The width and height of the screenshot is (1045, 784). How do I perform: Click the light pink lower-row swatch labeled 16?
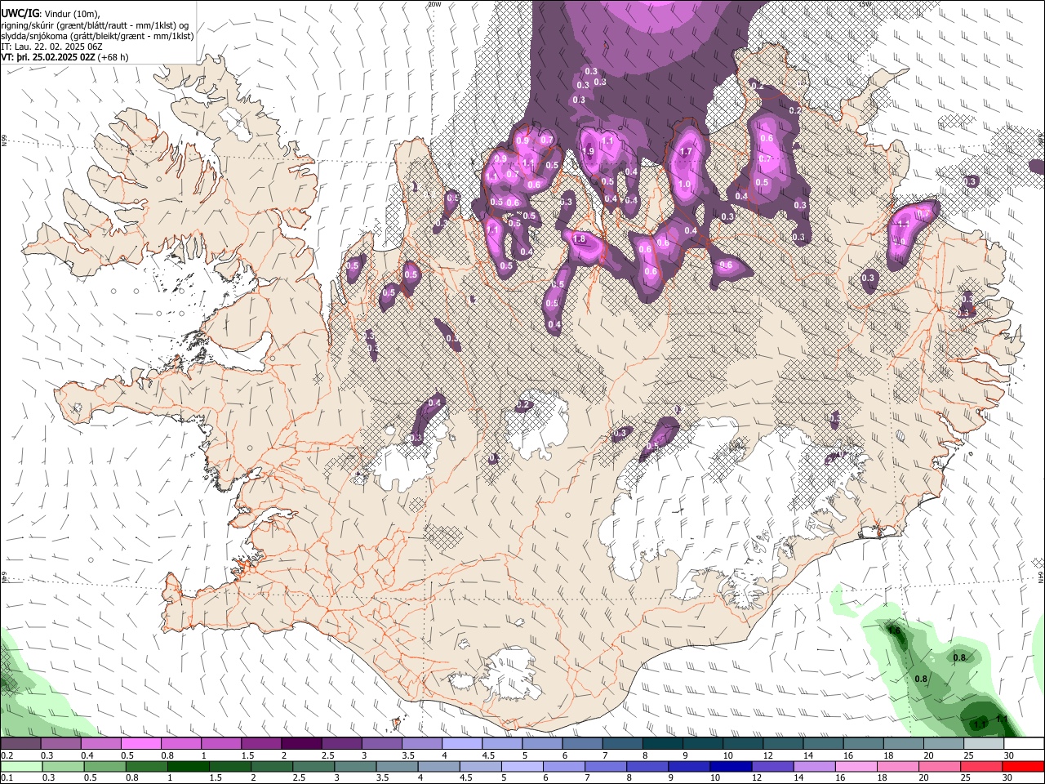[855, 767]
